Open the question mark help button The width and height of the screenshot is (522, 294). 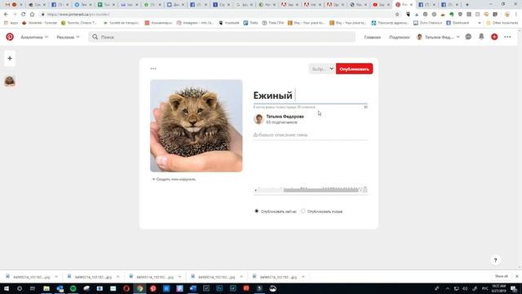(x=495, y=260)
